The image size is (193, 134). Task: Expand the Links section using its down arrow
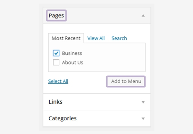[x=143, y=102]
